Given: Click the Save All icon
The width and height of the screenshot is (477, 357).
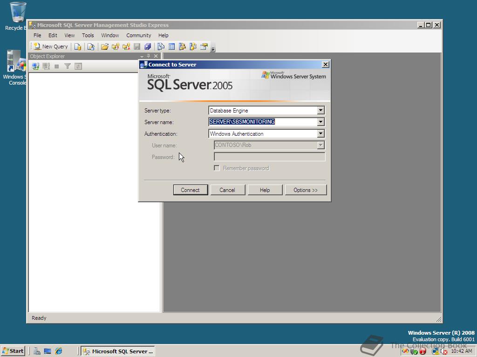Looking at the screenshot, I should 148,46.
